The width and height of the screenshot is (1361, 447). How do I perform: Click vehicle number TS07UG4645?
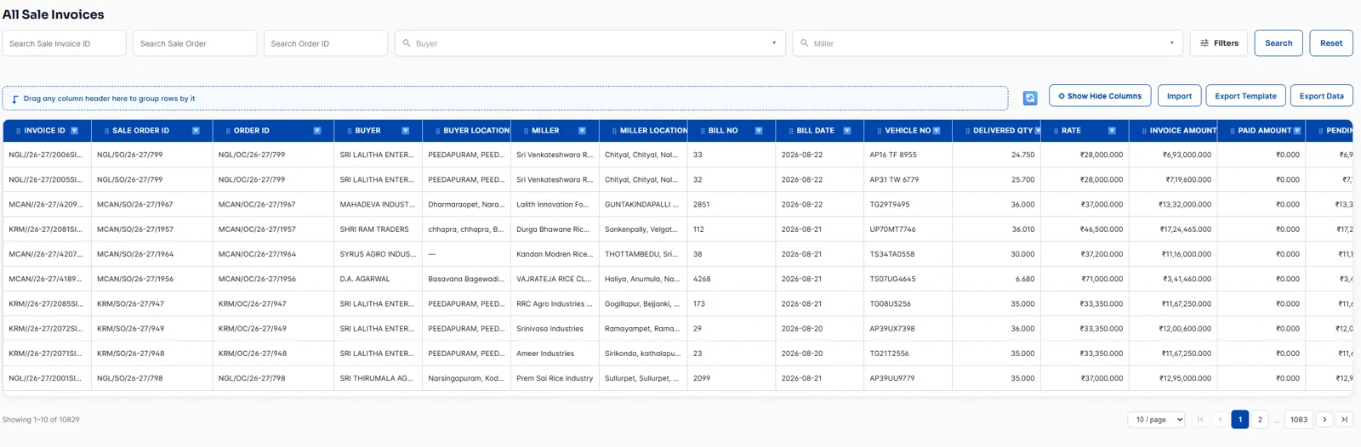pos(908,279)
